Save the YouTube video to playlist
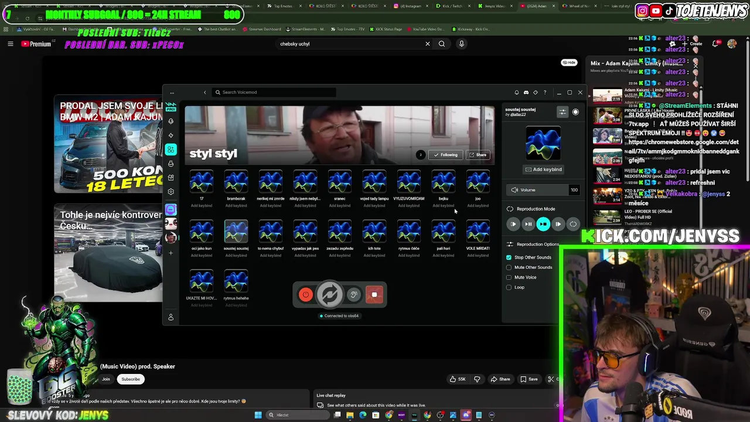This screenshot has width=750, height=422. click(x=529, y=379)
